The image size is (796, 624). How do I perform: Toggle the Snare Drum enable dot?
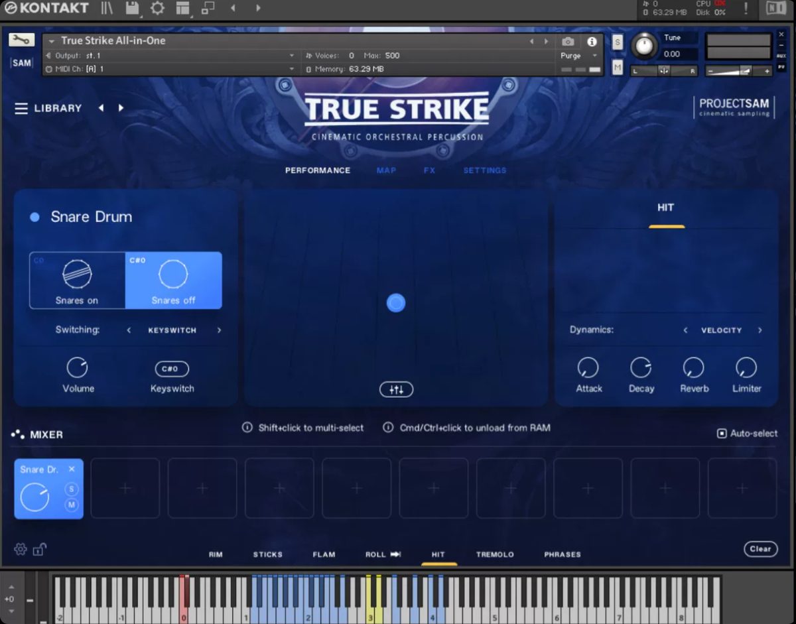point(35,217)
